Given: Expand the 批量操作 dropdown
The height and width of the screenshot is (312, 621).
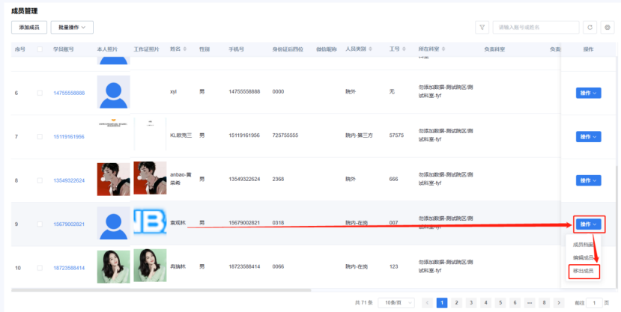Looking at the screenshot, I should point(72,27).
